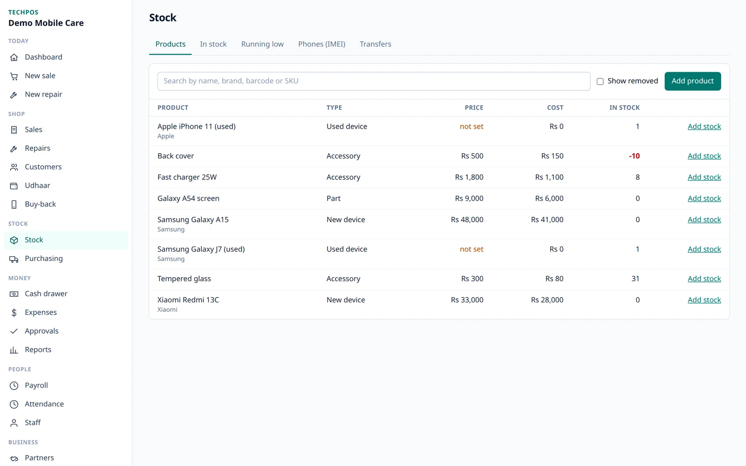The image size is (746, 466).
Task: Open the Running low tab
Action: [x=262, y=44]
